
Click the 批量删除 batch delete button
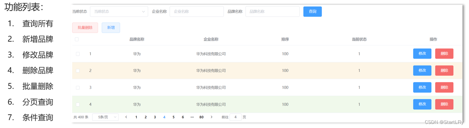(85, 28)
